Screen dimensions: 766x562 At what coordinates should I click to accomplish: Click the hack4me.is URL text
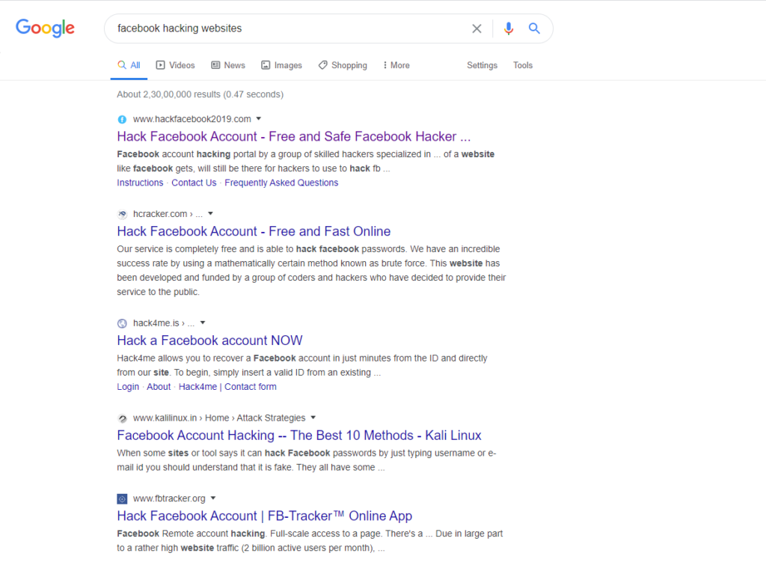pos(156,323)
